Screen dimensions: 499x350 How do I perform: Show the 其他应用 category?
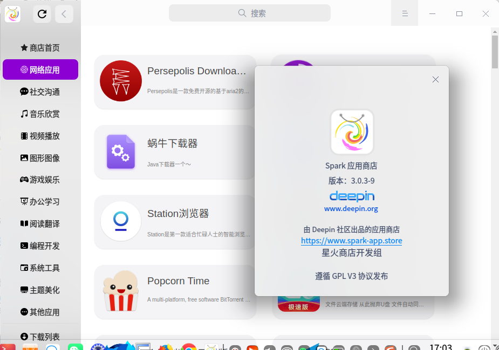40,312
